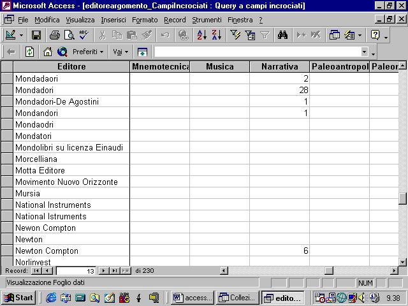Image resolution: width=408 pixels, height=306 pixels.
Task: Open the Vai dropdown
Action: 120,52
